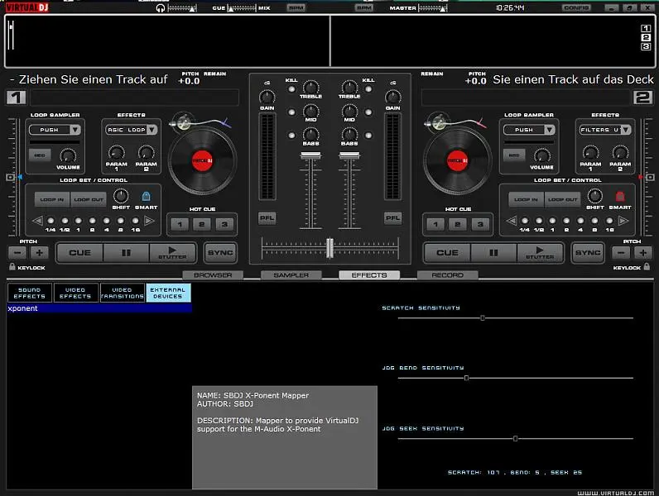Screen dimensions: 659x496
Task: Open the Config button in top bar
Action: point(576,7)
